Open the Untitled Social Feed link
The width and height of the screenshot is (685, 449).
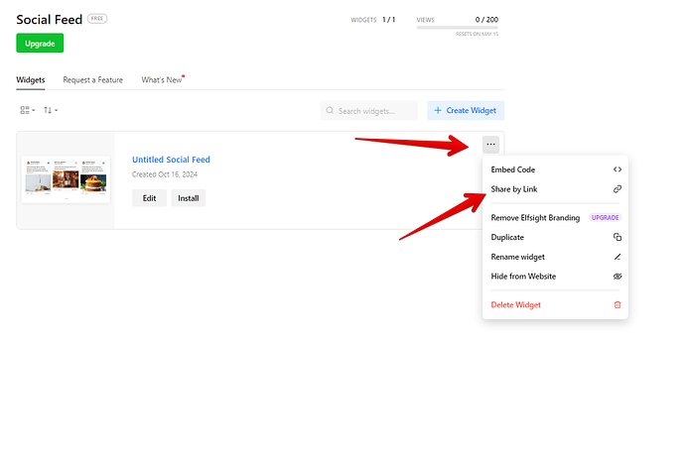click(171, 160)
